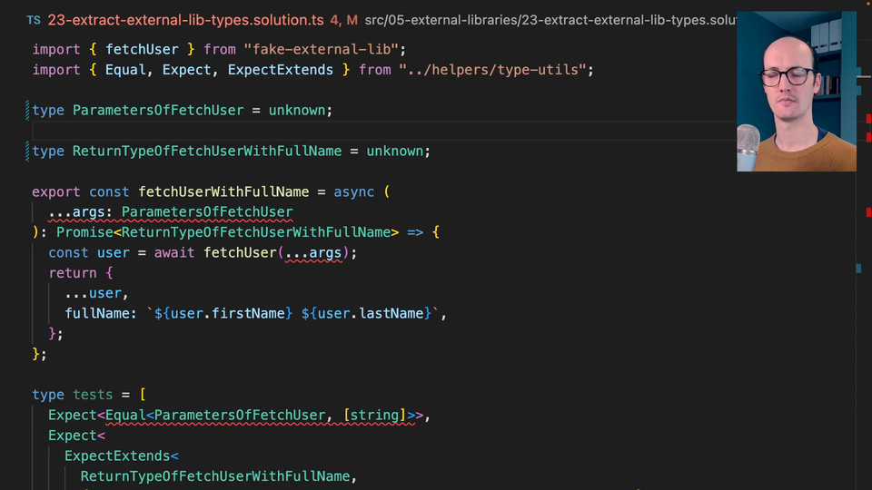Image resolution: width=872 pixels, height=490 pixels.
Task: Click the git change marker beside ParametersOfFetchUser type
Action: coord(28,110)
